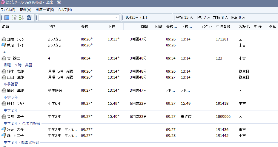
Task: Select the 月曜 5時 英語 group header
Action: [18, 65]
